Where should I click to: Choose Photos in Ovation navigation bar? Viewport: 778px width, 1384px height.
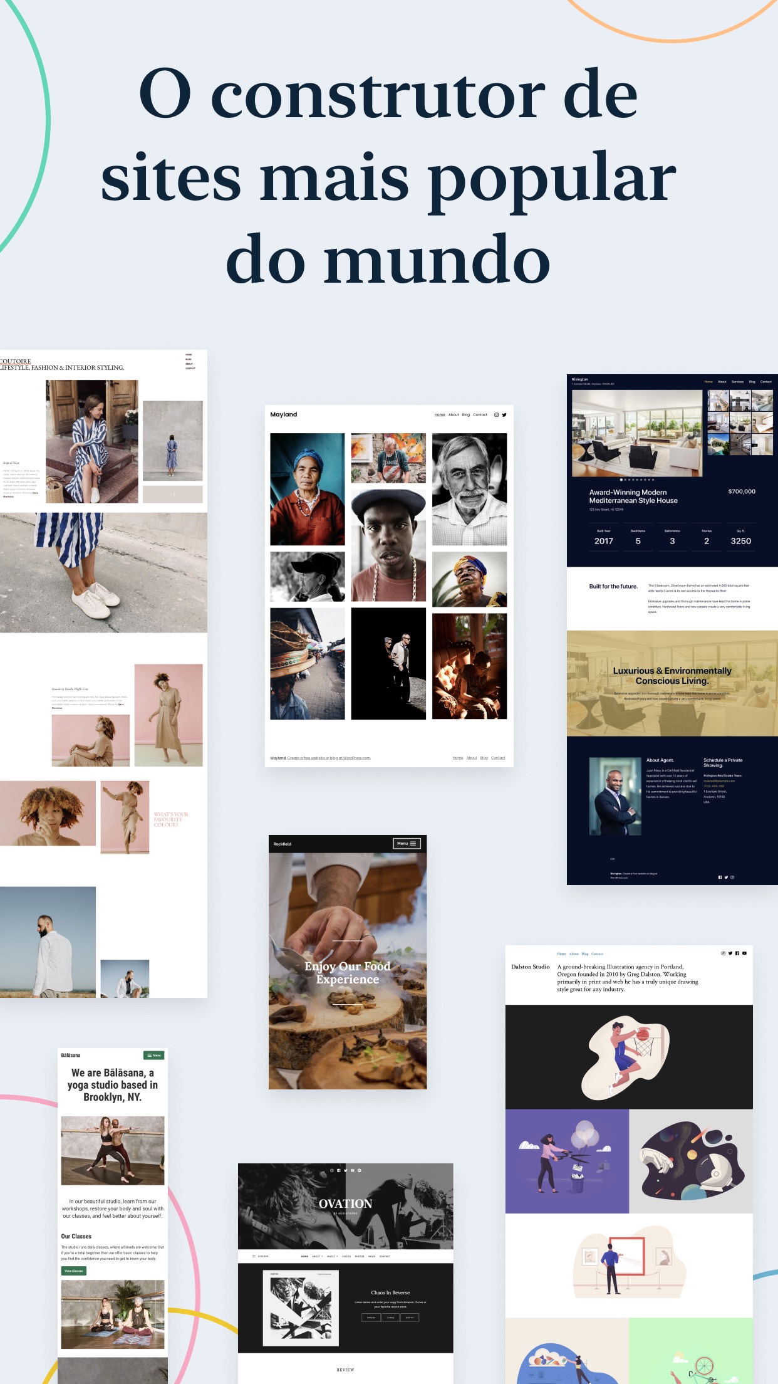point(360,1256)
